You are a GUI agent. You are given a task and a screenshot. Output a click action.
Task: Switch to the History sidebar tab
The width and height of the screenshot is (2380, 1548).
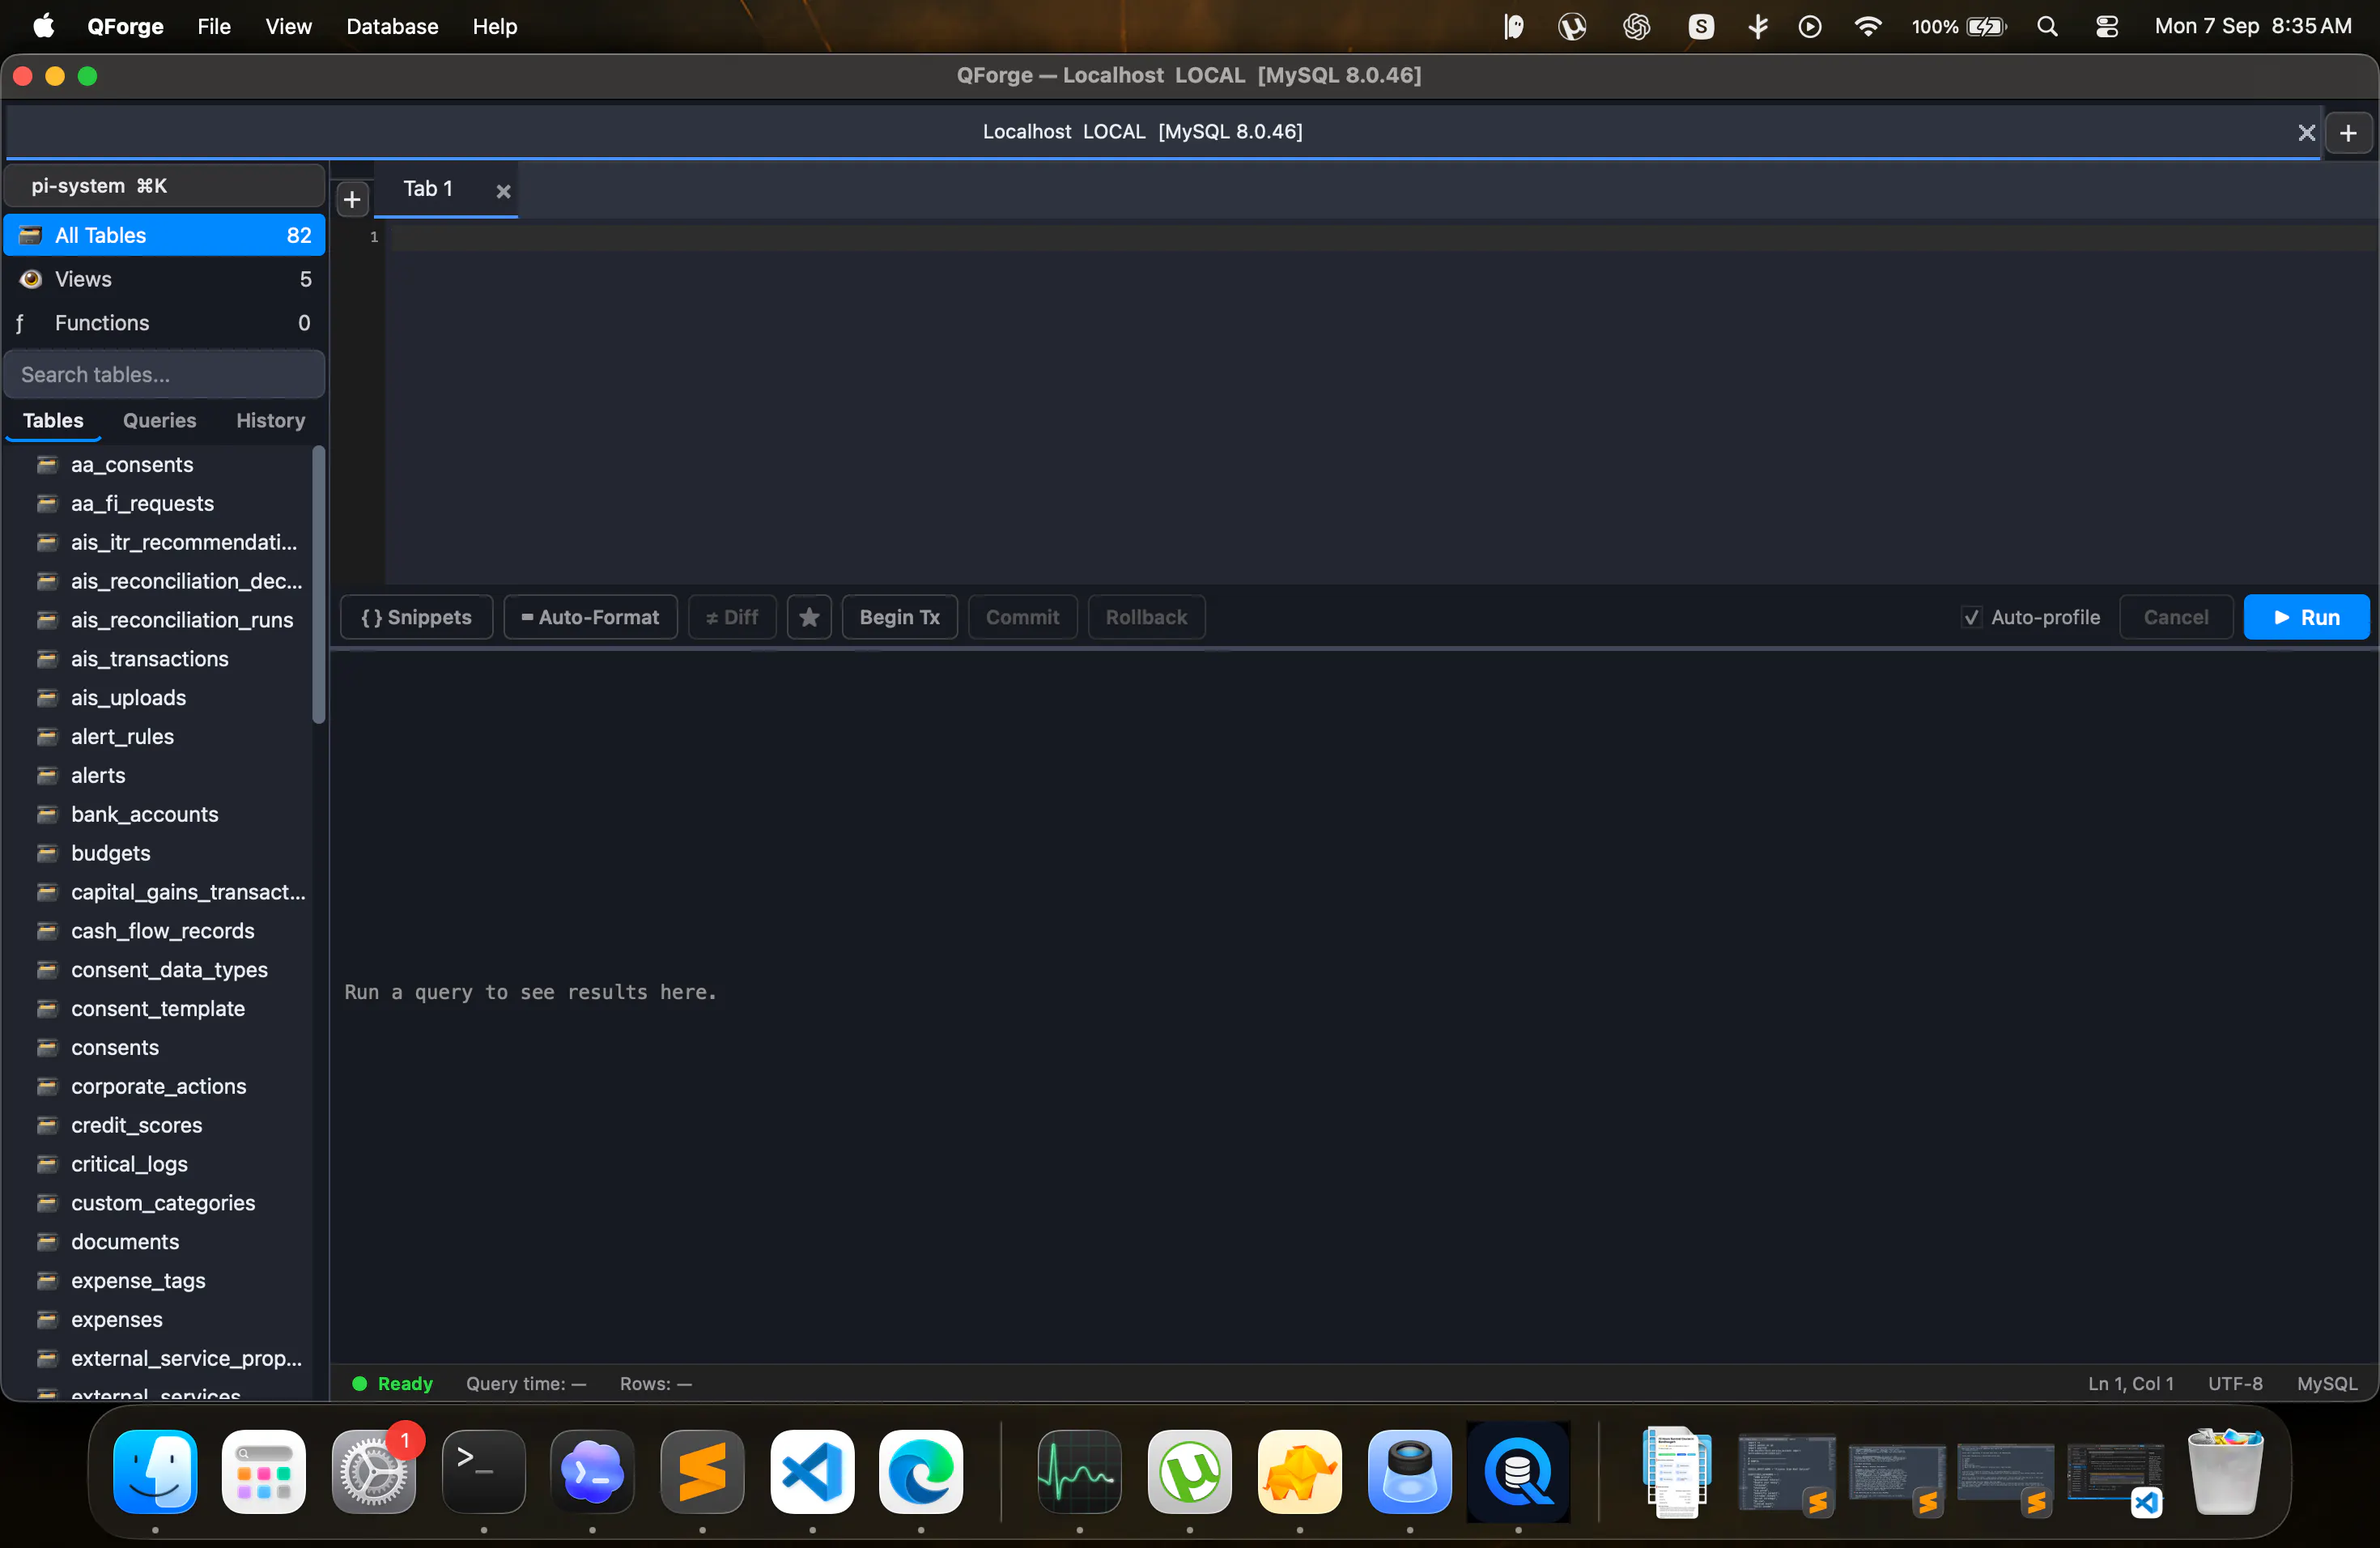[x=270, y=420]
